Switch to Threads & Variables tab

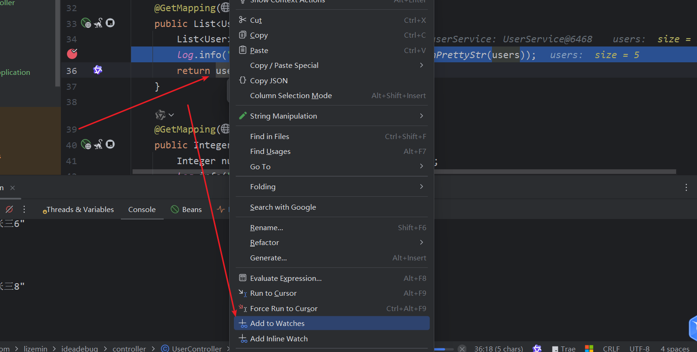(x=78, y=210)
